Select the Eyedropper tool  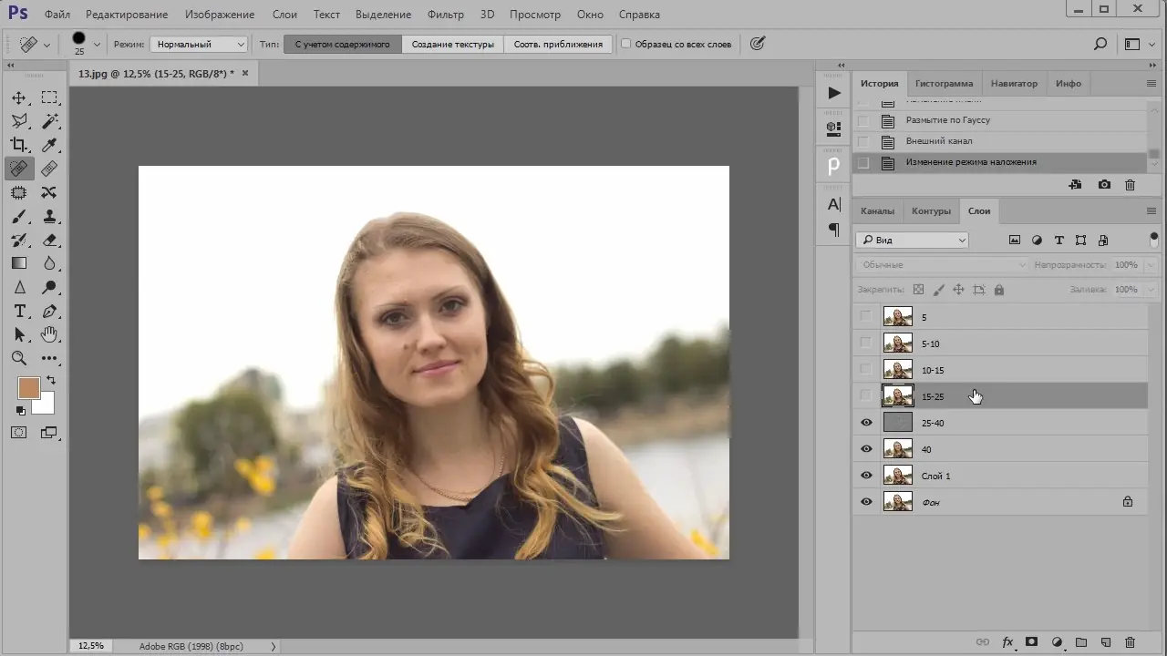point(49,145)
